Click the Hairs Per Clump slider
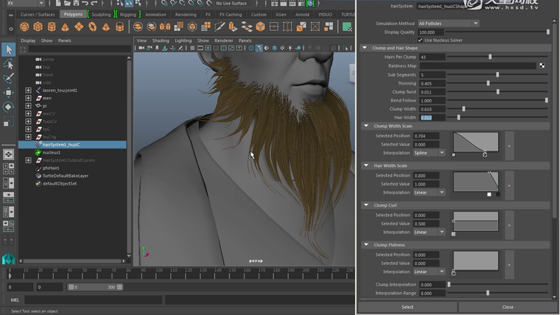 (x=490, y=57)
